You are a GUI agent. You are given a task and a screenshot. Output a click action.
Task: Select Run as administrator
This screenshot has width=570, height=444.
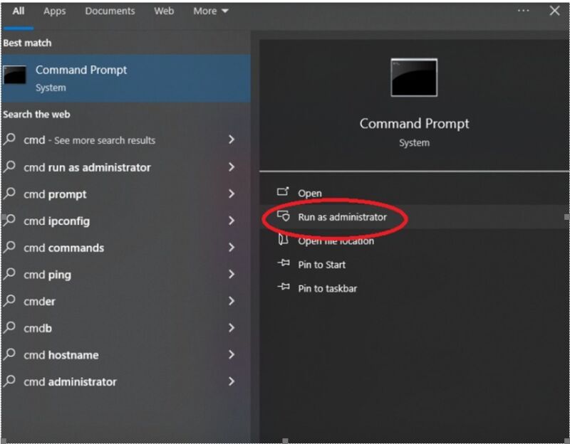[x=342, y=217]
